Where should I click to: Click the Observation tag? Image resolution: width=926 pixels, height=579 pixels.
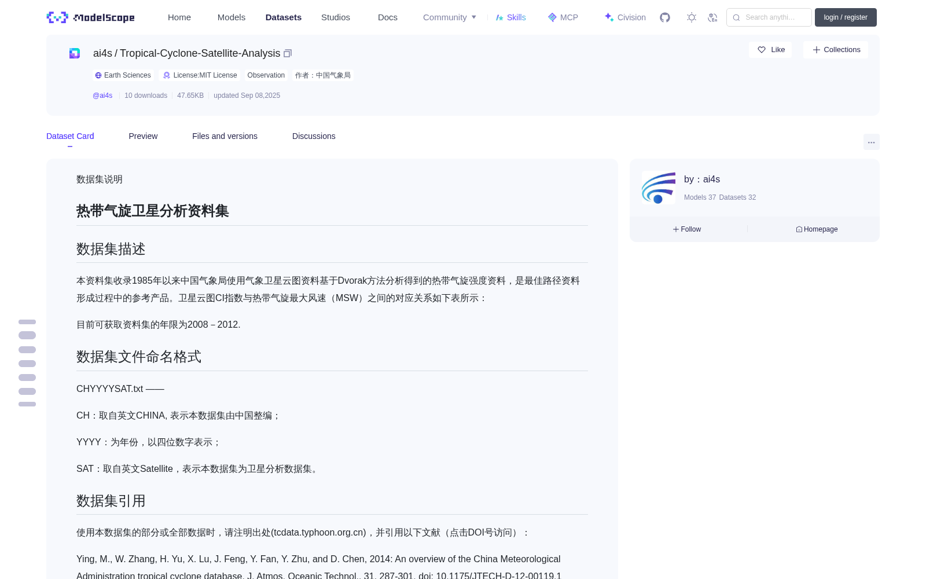tap(266, 75)
